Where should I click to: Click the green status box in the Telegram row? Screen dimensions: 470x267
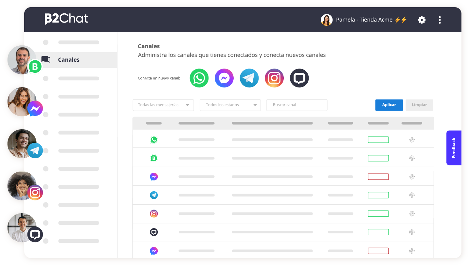tap(378, 195)
